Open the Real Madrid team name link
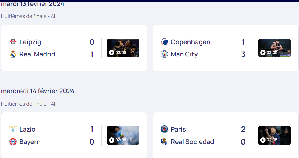Image resolution: width=299 pixels, height=158 pixels. coord(37,54)
